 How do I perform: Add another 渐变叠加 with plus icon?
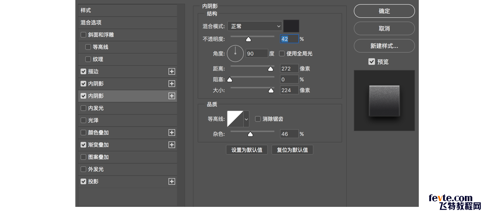172,145
